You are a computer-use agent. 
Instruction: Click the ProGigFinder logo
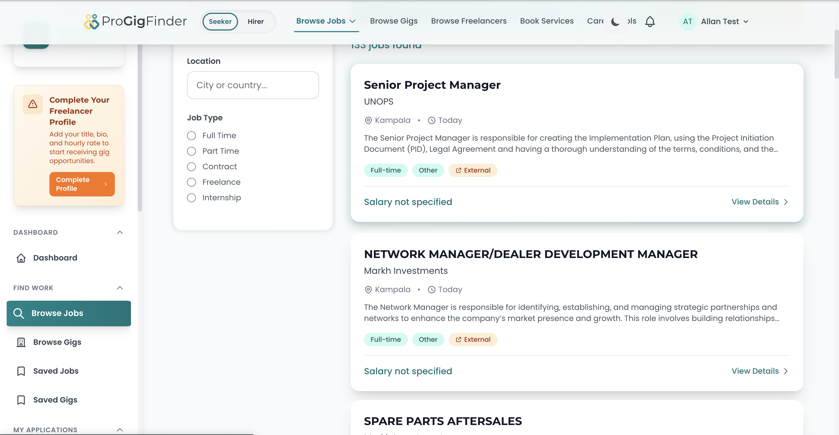(135, 21)
